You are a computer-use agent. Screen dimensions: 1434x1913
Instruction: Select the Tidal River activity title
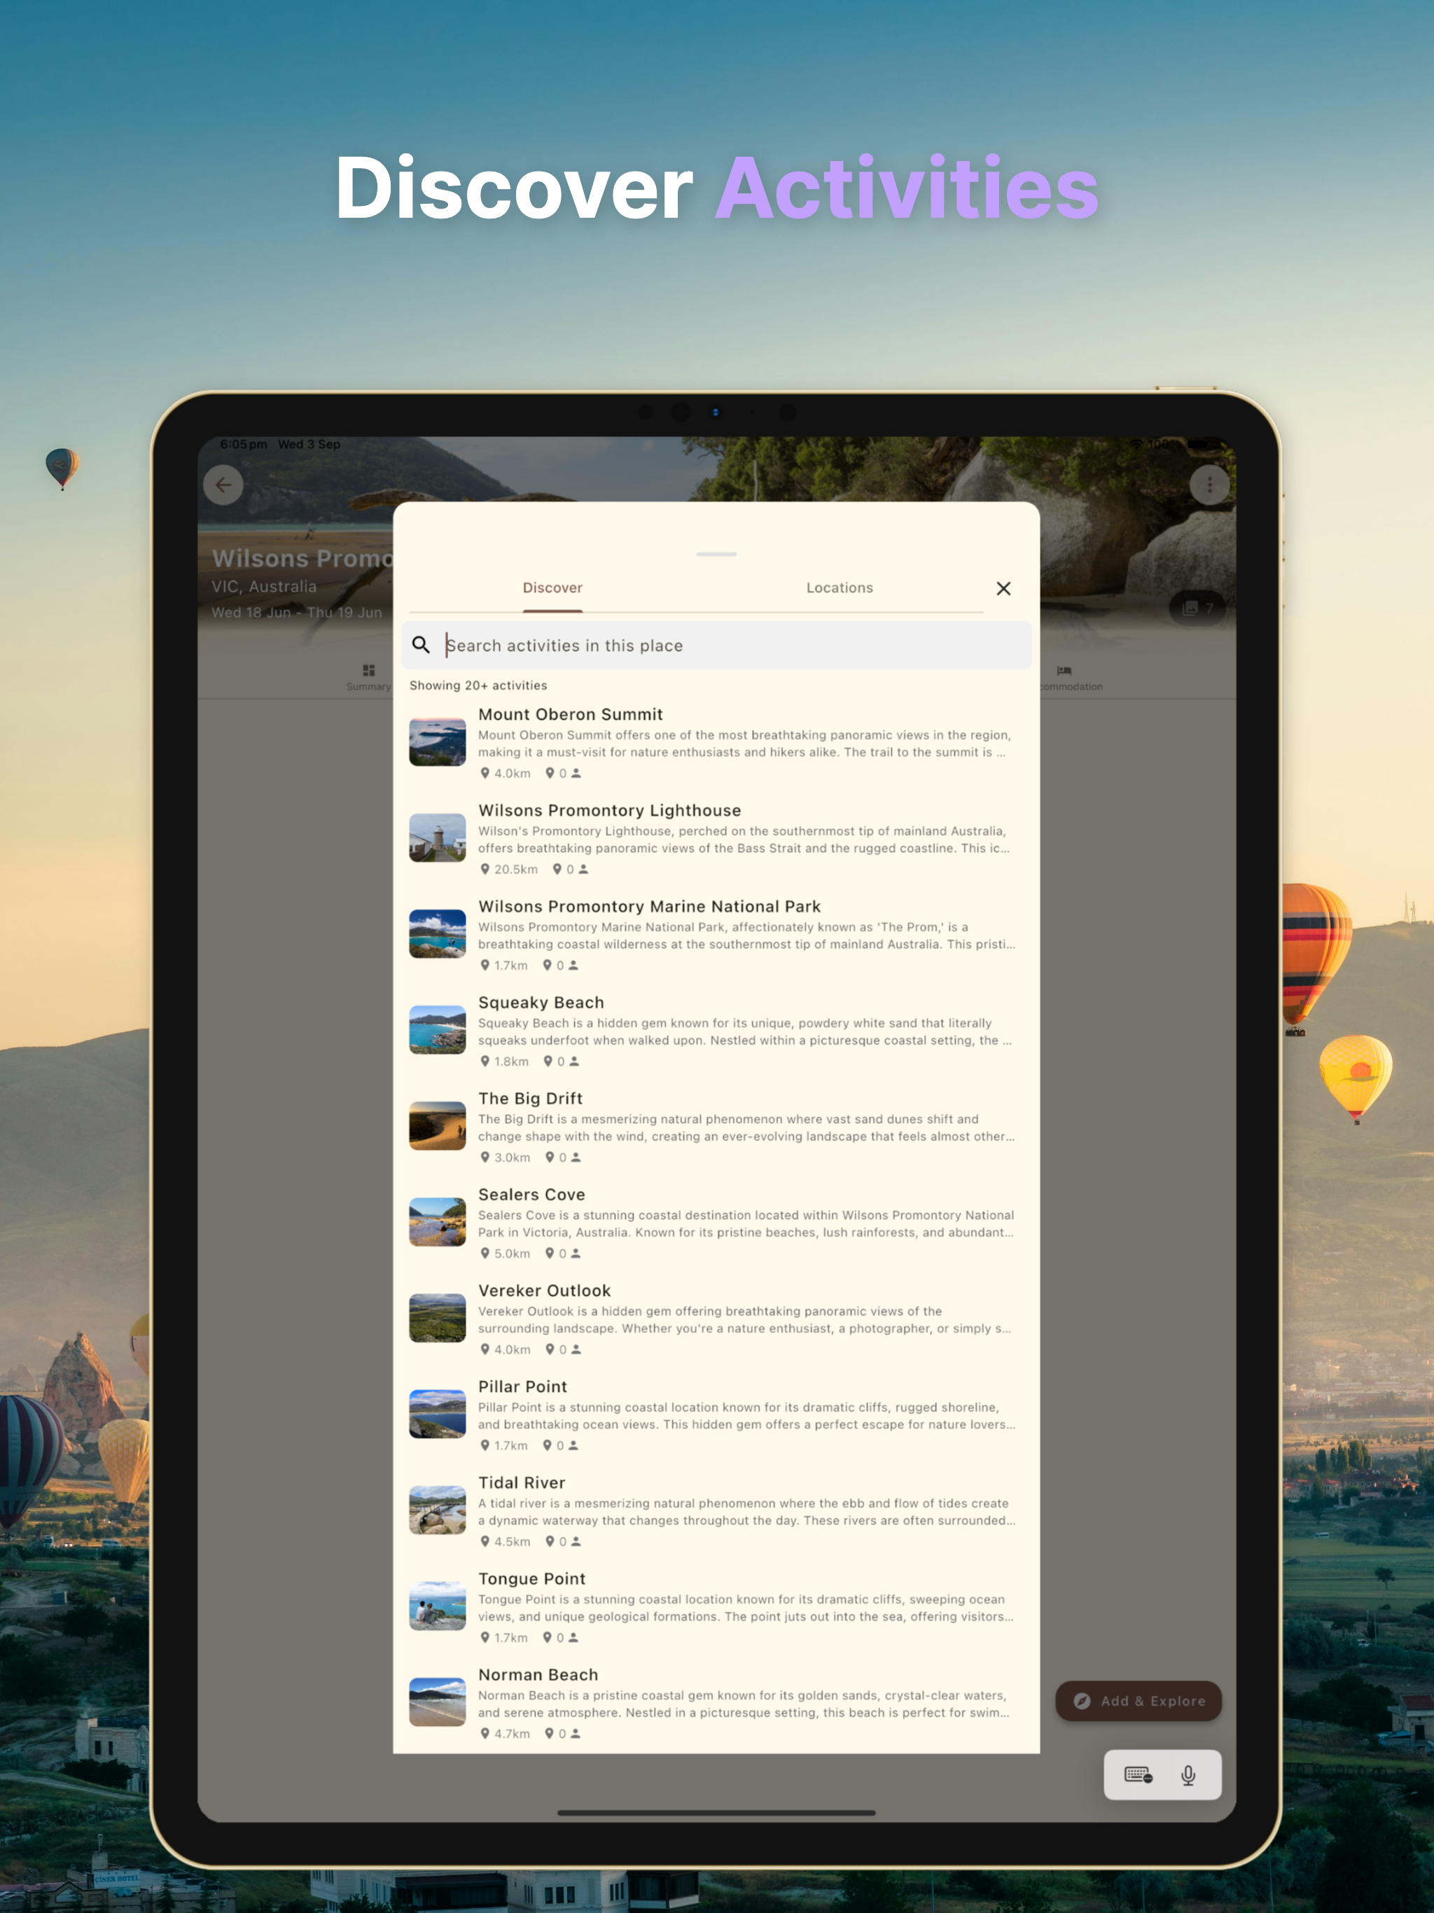(522, 1482)
